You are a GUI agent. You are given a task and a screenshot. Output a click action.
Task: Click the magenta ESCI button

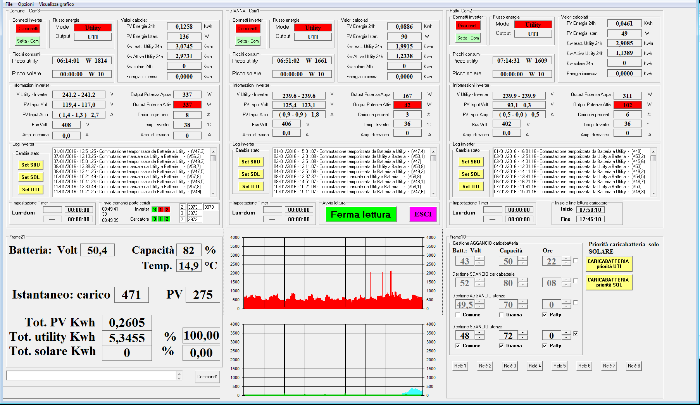point(423,215)
